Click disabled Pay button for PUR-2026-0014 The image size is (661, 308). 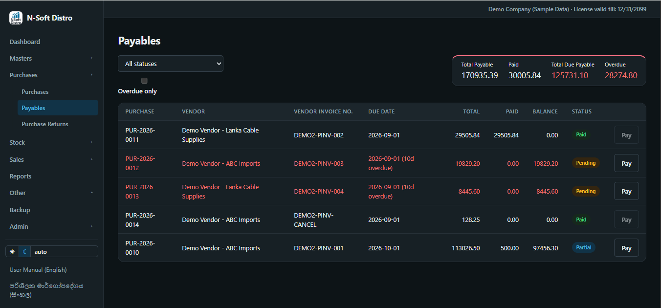626,220
